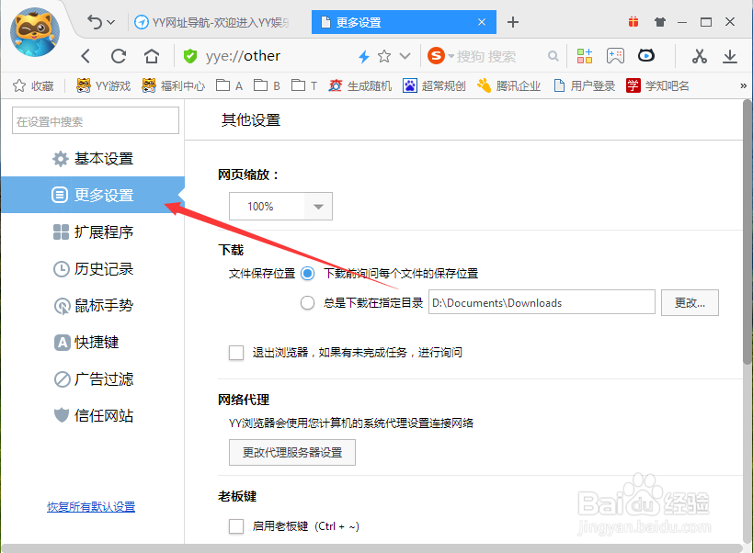Screen dimensions: 753x553
Task: Enable the exit browser confirmation checkbox
Action: pyautogui.click(x=235, y=353)
